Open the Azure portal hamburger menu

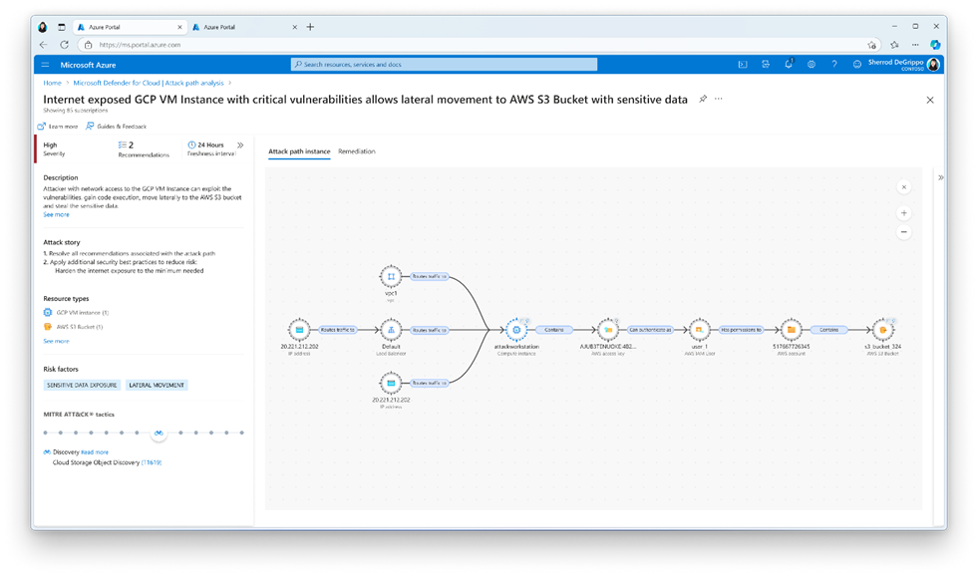tap(45, 65)
